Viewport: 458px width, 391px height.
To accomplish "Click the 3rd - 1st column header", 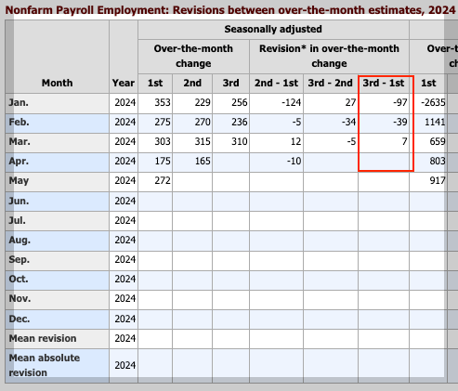I will point(384,83).
